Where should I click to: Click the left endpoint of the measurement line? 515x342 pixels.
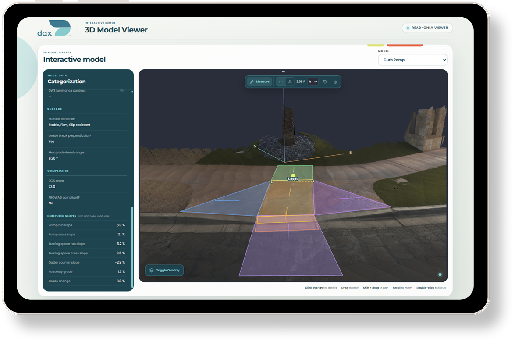(x=272, y=182)
